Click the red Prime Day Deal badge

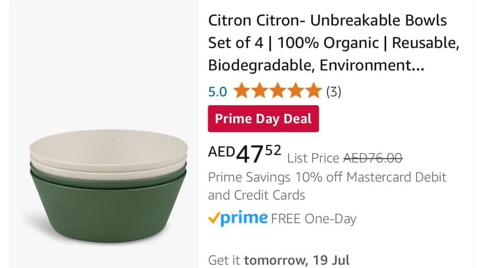tap(263, 119)
